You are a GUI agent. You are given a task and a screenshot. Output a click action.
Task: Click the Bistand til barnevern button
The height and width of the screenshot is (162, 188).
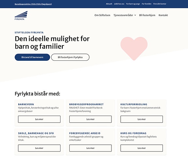click(x=32, y=57)
